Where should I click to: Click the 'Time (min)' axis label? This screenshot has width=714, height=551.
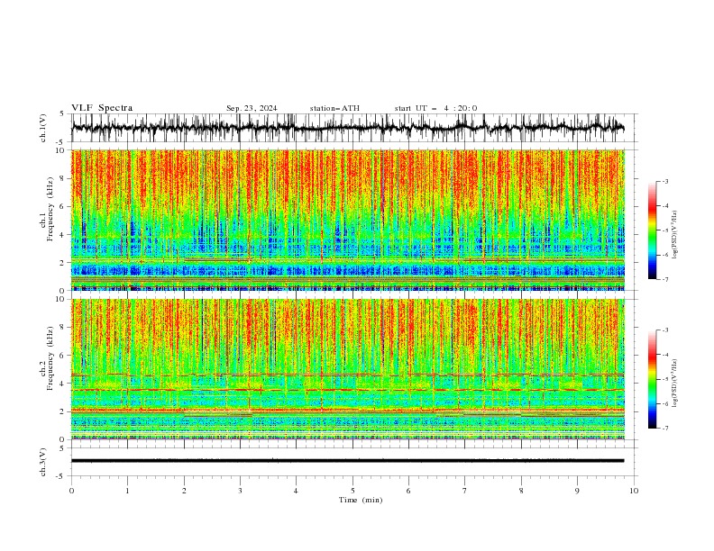point(361,500)
